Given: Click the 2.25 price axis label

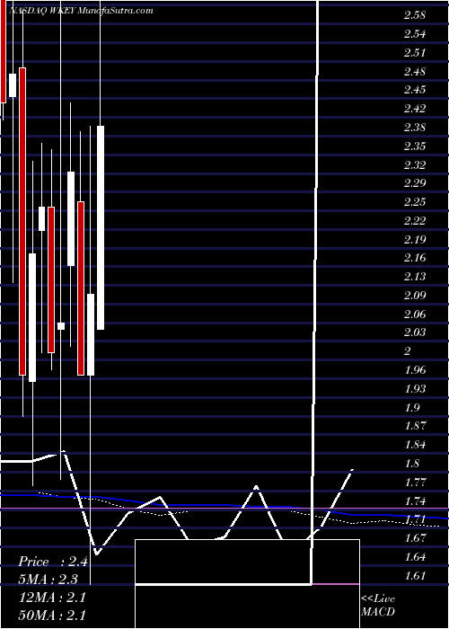Looking at the screenshot, I should 415,202.
